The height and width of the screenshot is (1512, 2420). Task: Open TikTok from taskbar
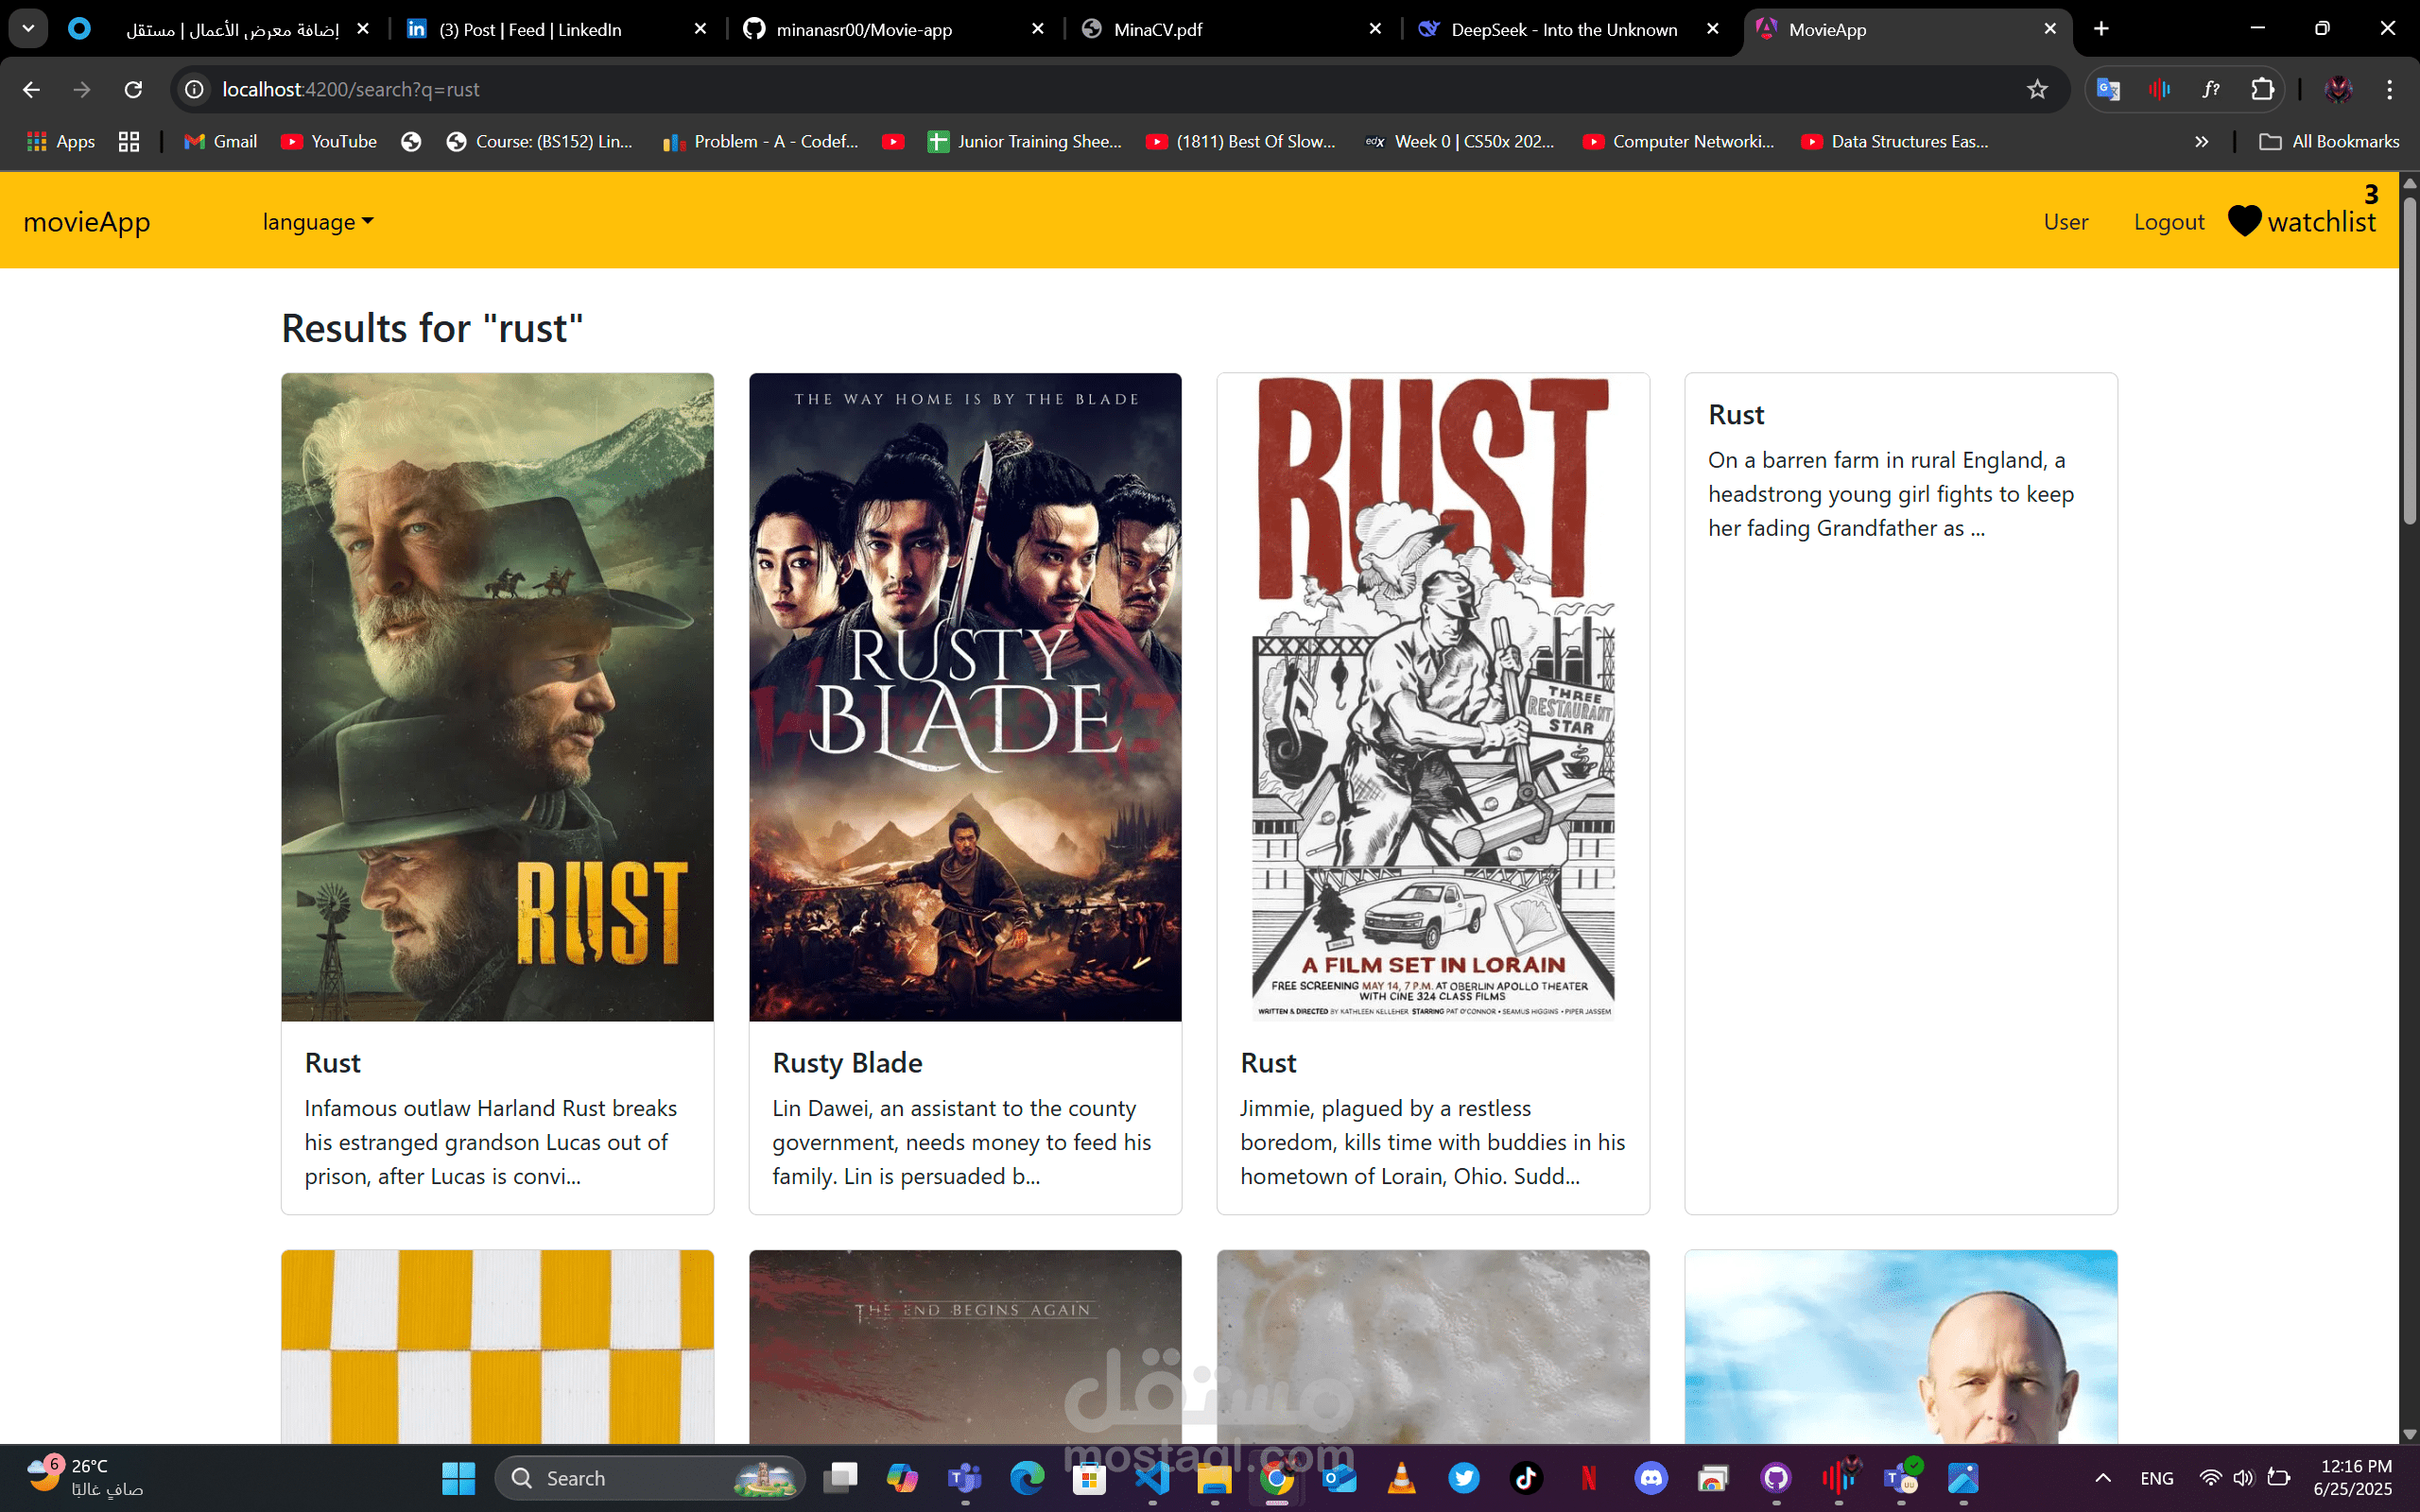[1526, 1478]
